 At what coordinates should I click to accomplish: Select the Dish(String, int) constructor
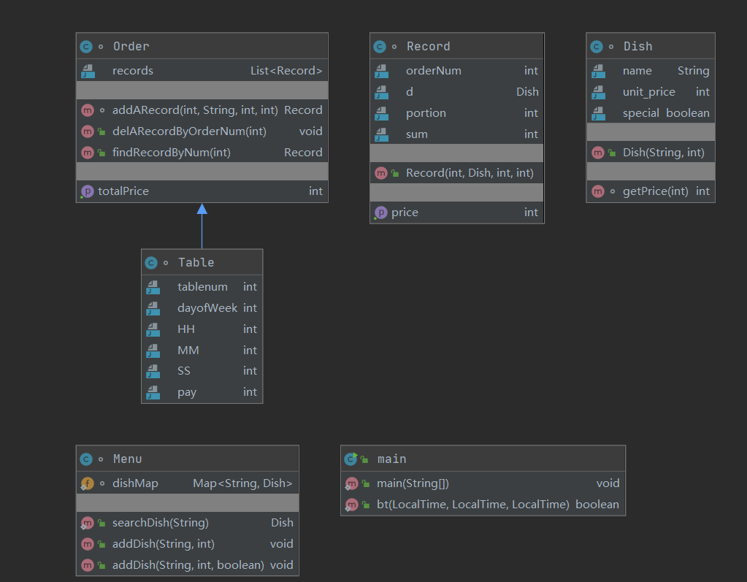[x=651, y=153]
